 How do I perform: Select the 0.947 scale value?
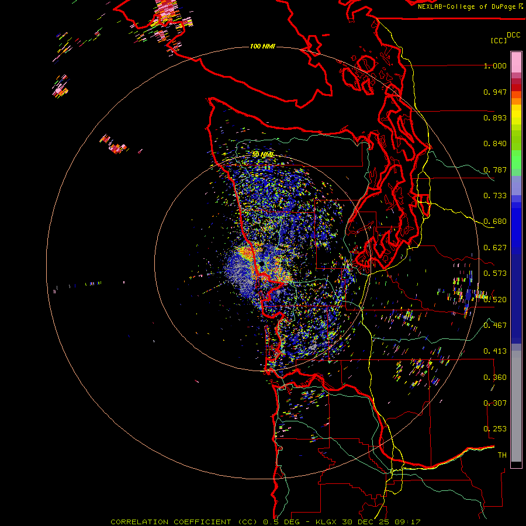pyautogui.click(x=495, y=92)
